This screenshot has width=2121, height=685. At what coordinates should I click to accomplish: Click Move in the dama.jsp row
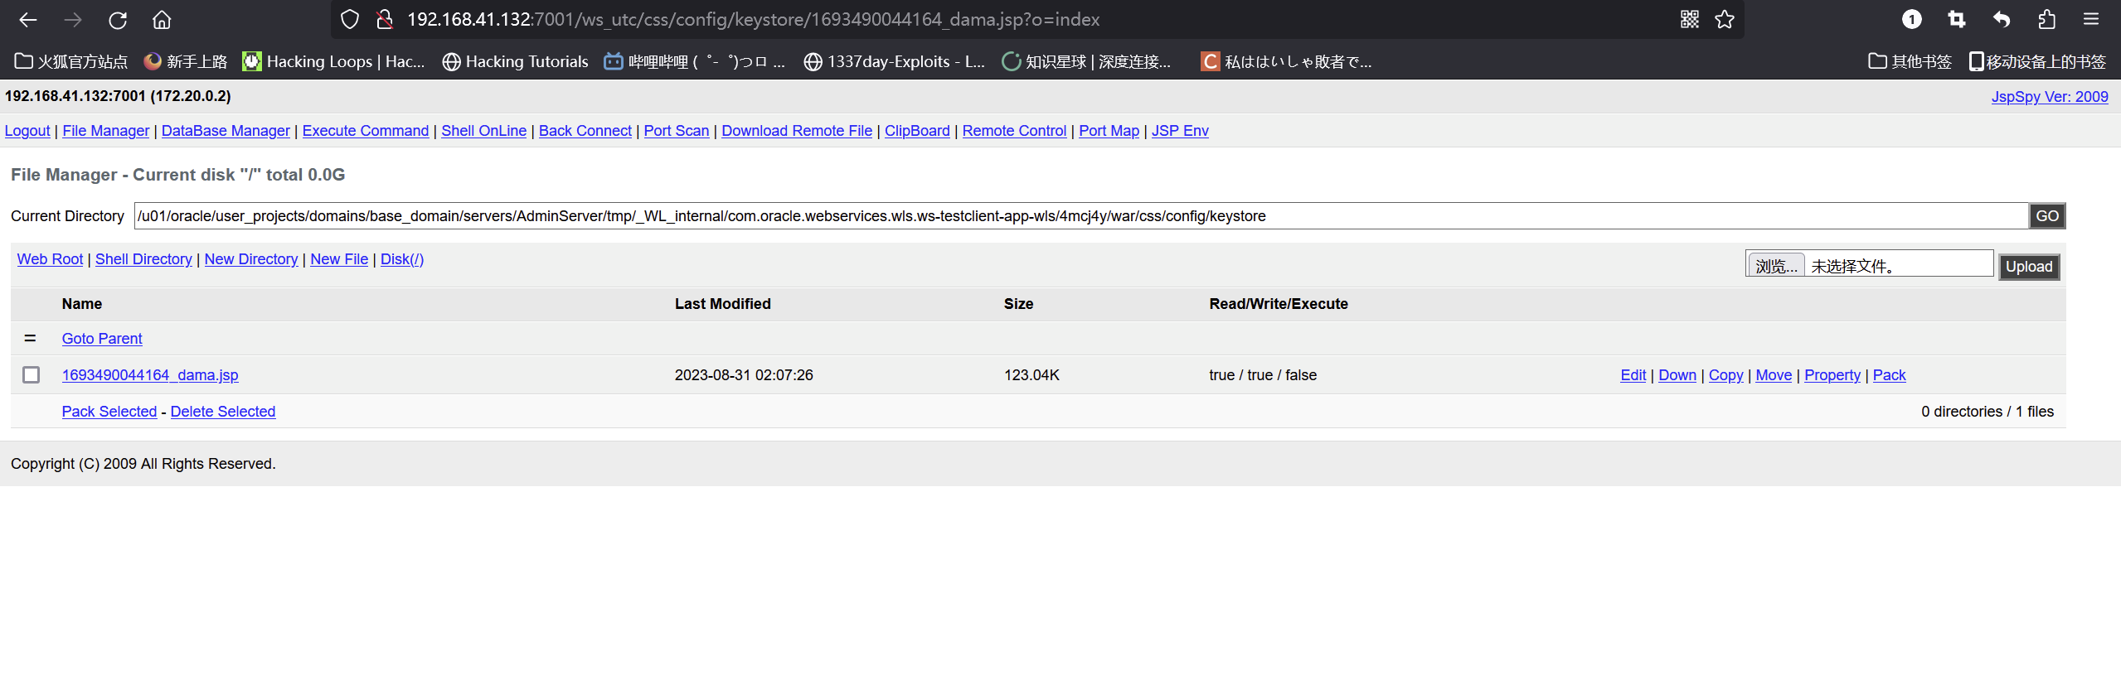tap(1774, 375)
